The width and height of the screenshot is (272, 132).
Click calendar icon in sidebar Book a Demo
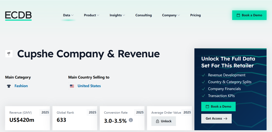[207, 107]
